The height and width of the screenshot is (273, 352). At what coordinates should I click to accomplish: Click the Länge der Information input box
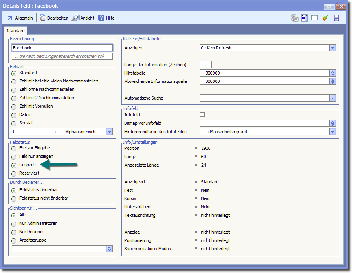205,65
